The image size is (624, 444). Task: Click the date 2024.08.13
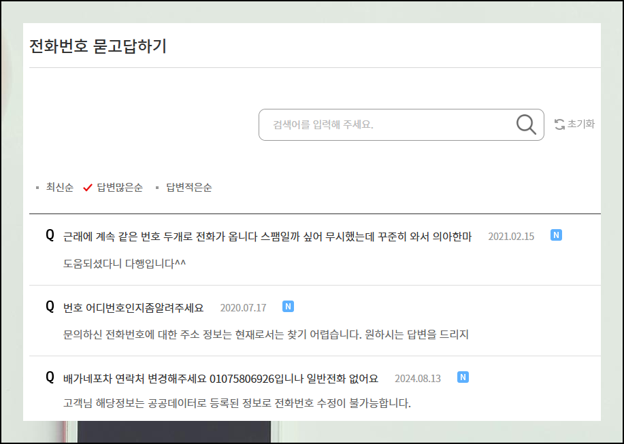point(417,379)
